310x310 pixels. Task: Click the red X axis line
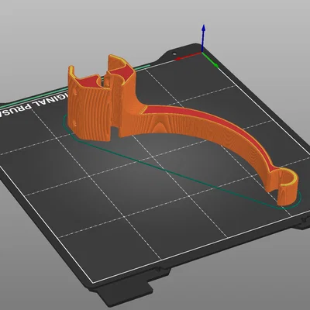pos(188,57)
